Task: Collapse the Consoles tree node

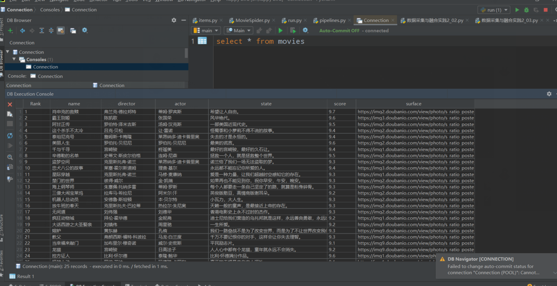Action: 14,59
